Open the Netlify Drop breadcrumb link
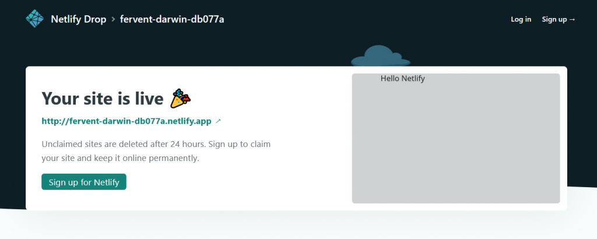Viewport: 597px width, 239px height. click(79, 19)
